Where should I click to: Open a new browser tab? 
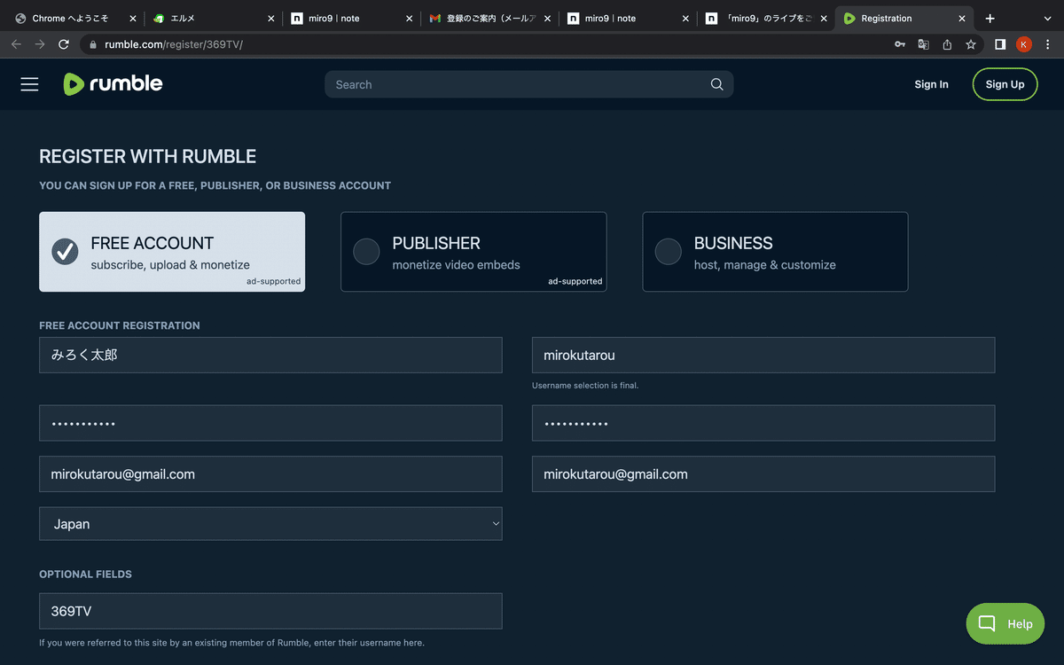(x=990, y=18)
